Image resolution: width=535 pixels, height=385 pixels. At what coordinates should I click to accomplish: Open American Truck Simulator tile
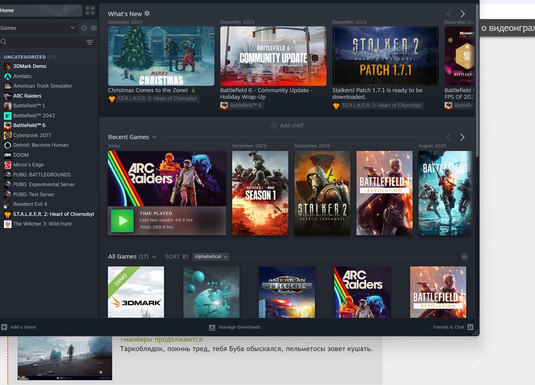click(x=287, y=292)
